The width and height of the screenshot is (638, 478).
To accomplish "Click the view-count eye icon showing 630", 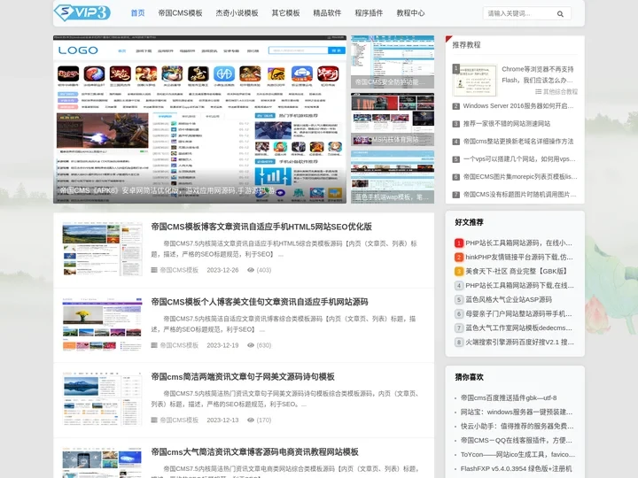I will pos(251,345).
